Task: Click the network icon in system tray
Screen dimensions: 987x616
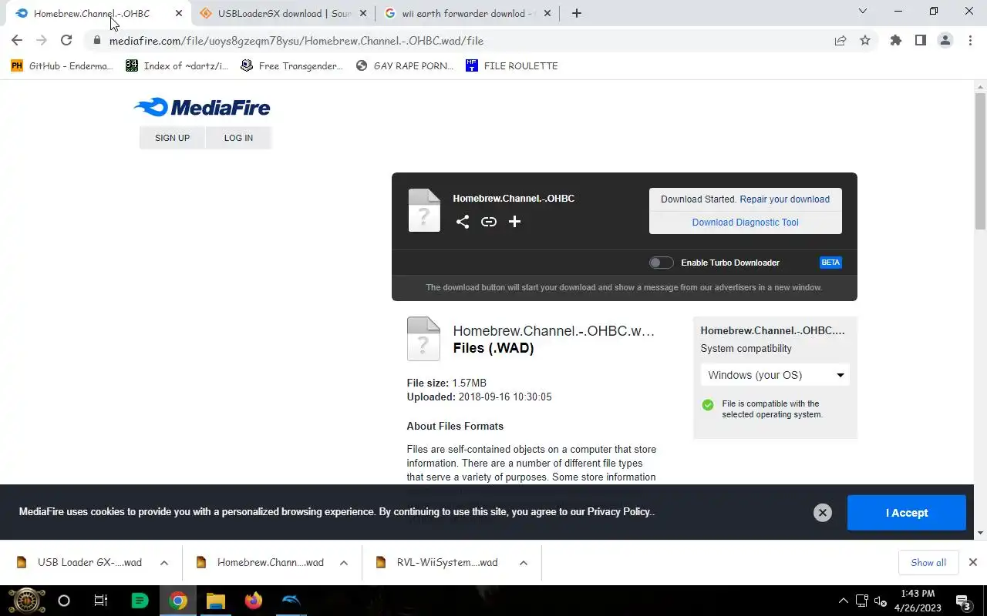Action: [x=862, y=601]
